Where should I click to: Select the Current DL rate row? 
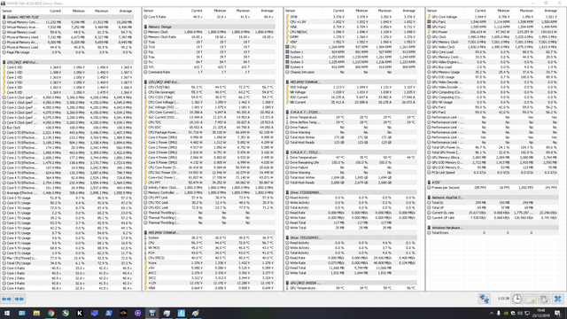(x=493, y=213)
